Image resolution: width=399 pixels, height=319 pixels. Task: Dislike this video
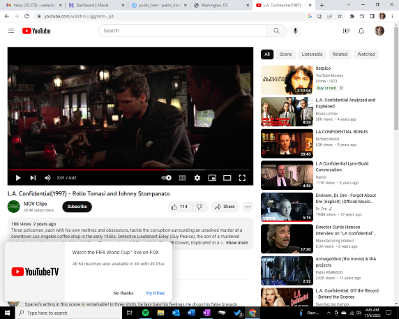(200, 207)
